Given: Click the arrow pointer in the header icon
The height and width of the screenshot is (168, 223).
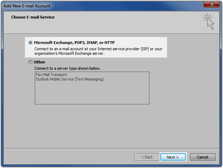Looking at the screenshot, I should click(211, 24).
